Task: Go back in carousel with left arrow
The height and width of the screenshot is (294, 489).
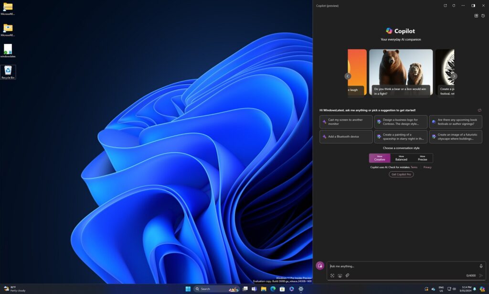Action: (347, 76)
